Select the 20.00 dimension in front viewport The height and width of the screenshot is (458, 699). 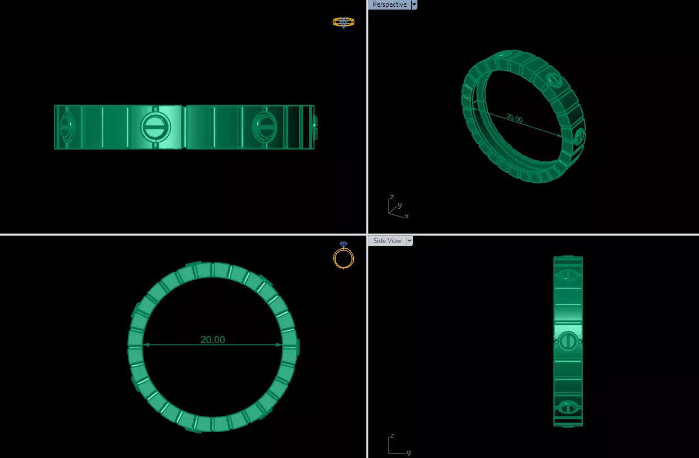[x=212, y=340]
